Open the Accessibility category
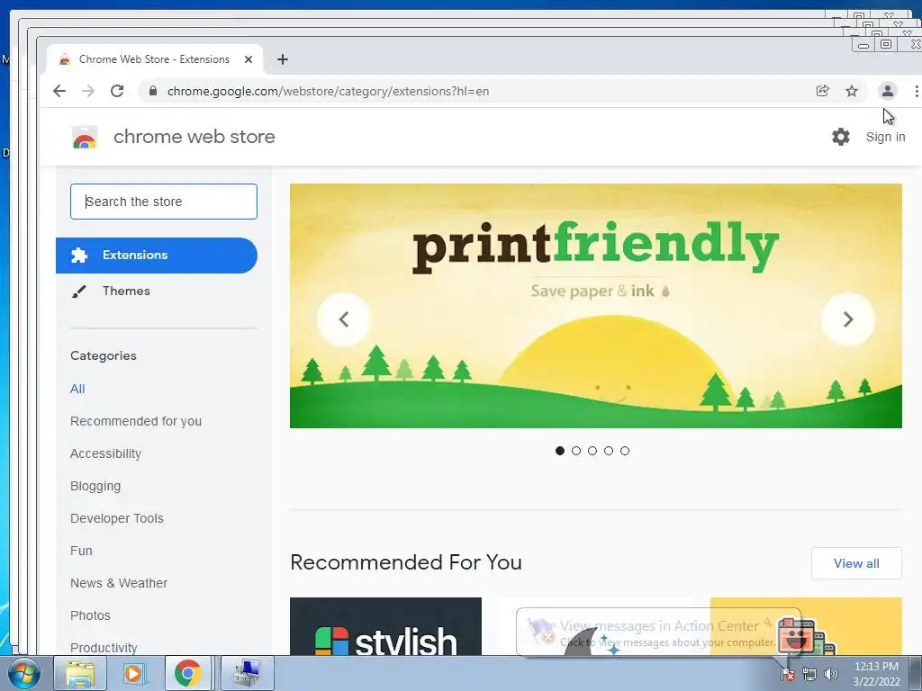922x691 pixels. pyautogui.click(x=106, y=453)
